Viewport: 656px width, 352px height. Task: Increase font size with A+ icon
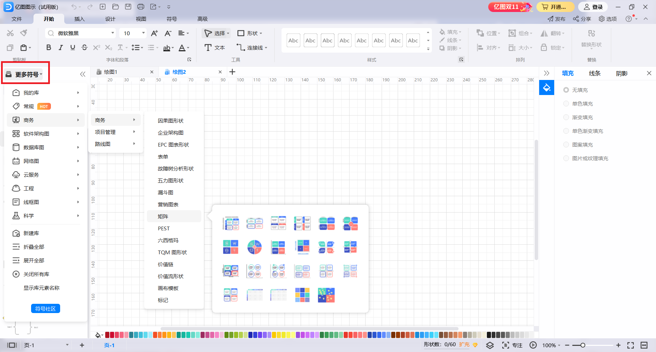pyautogui.click(x=154, y=33)
